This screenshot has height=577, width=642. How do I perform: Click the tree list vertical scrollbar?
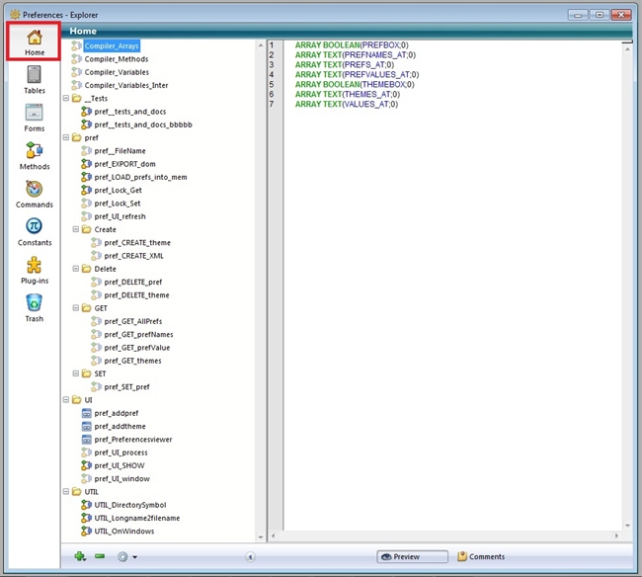point(261,296)
